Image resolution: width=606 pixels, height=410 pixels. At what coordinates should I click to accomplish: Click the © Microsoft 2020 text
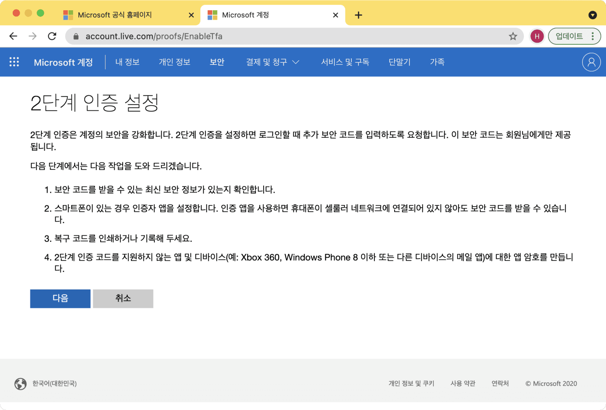pos(551,384)
